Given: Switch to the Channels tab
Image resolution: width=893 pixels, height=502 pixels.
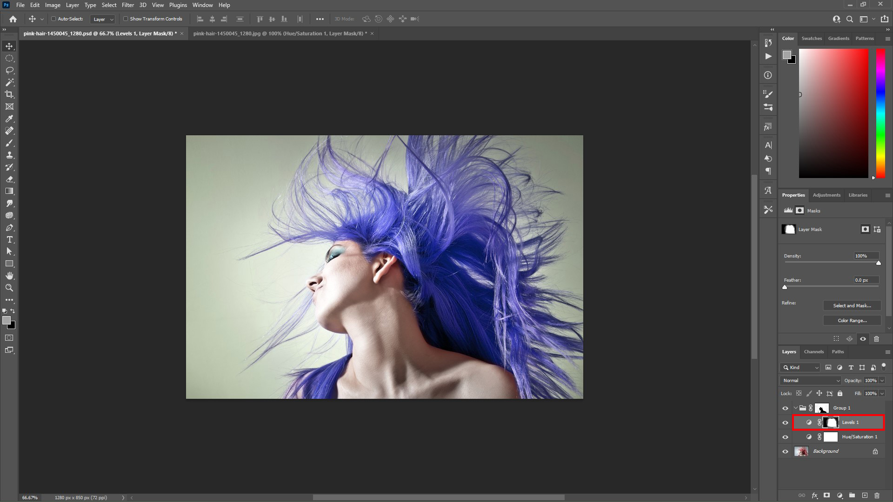Looking at the screenshot, I should point(813,352).
